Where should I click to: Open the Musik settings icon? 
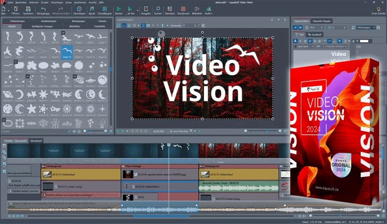92,9
